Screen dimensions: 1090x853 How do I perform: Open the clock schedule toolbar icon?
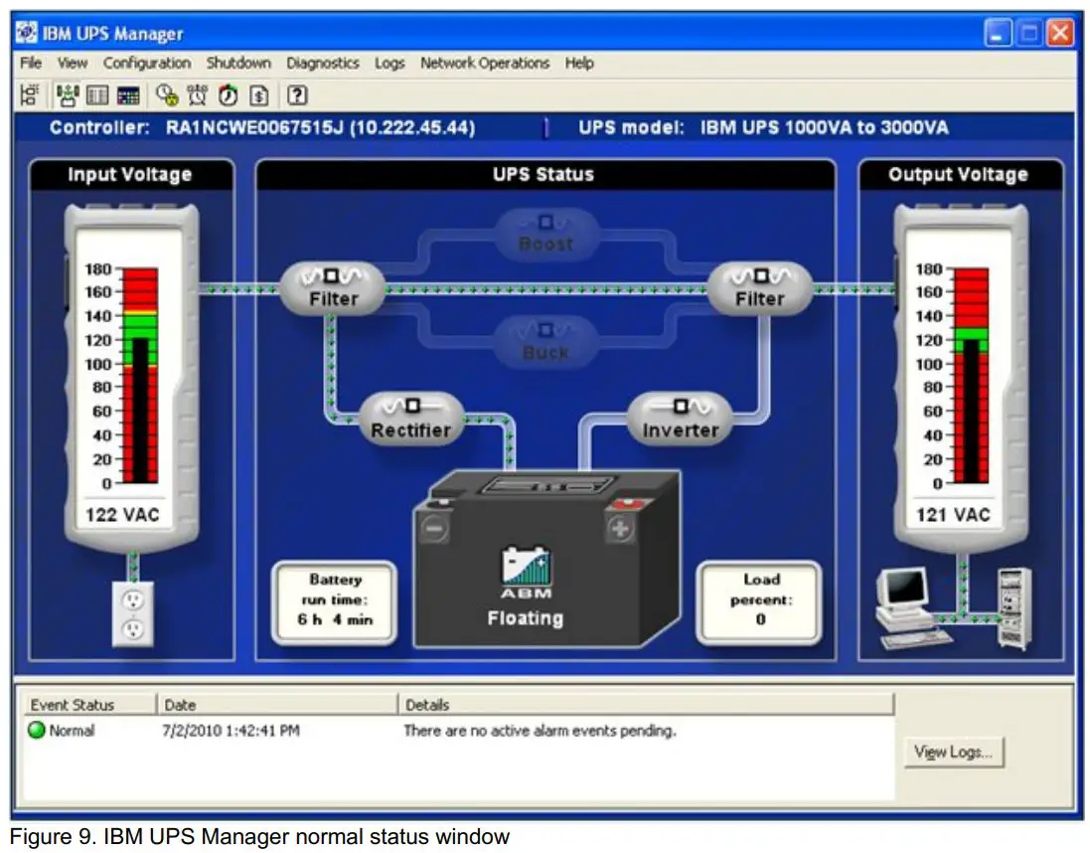[164, 95]
